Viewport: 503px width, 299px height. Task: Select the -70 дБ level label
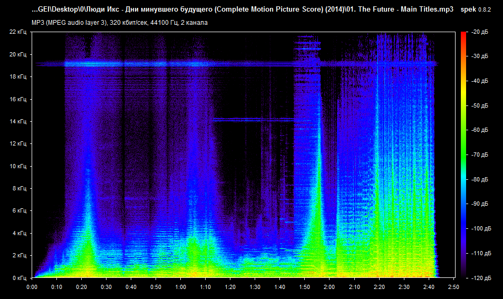[480, 155]
